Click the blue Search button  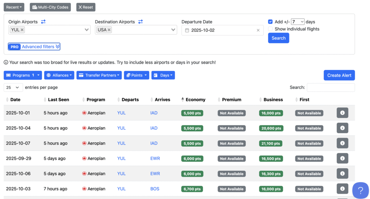[x=278, y=38]
